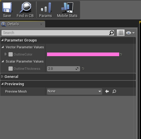This screenshot has height=139, width=141.
Task: Use selected asset arrow for Preview Mesh
Action: point(107,91)
